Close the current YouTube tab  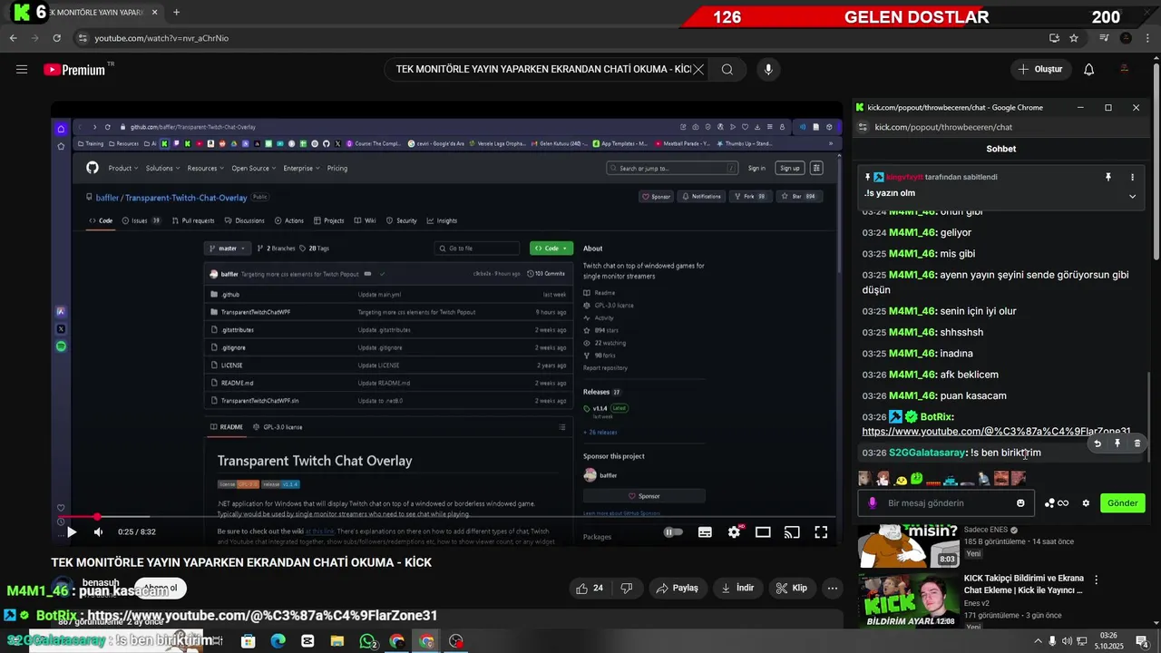154,13
